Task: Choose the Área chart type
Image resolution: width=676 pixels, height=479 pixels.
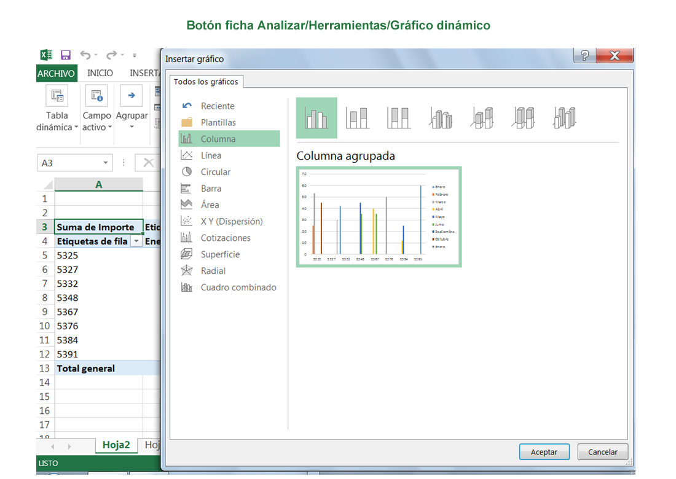Action: pos(229,205)
